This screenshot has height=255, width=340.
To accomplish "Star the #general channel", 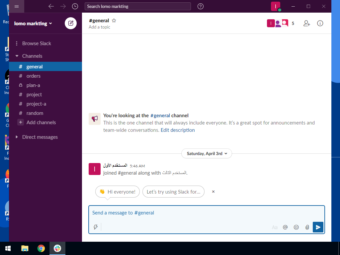I will tap(114, 21).
